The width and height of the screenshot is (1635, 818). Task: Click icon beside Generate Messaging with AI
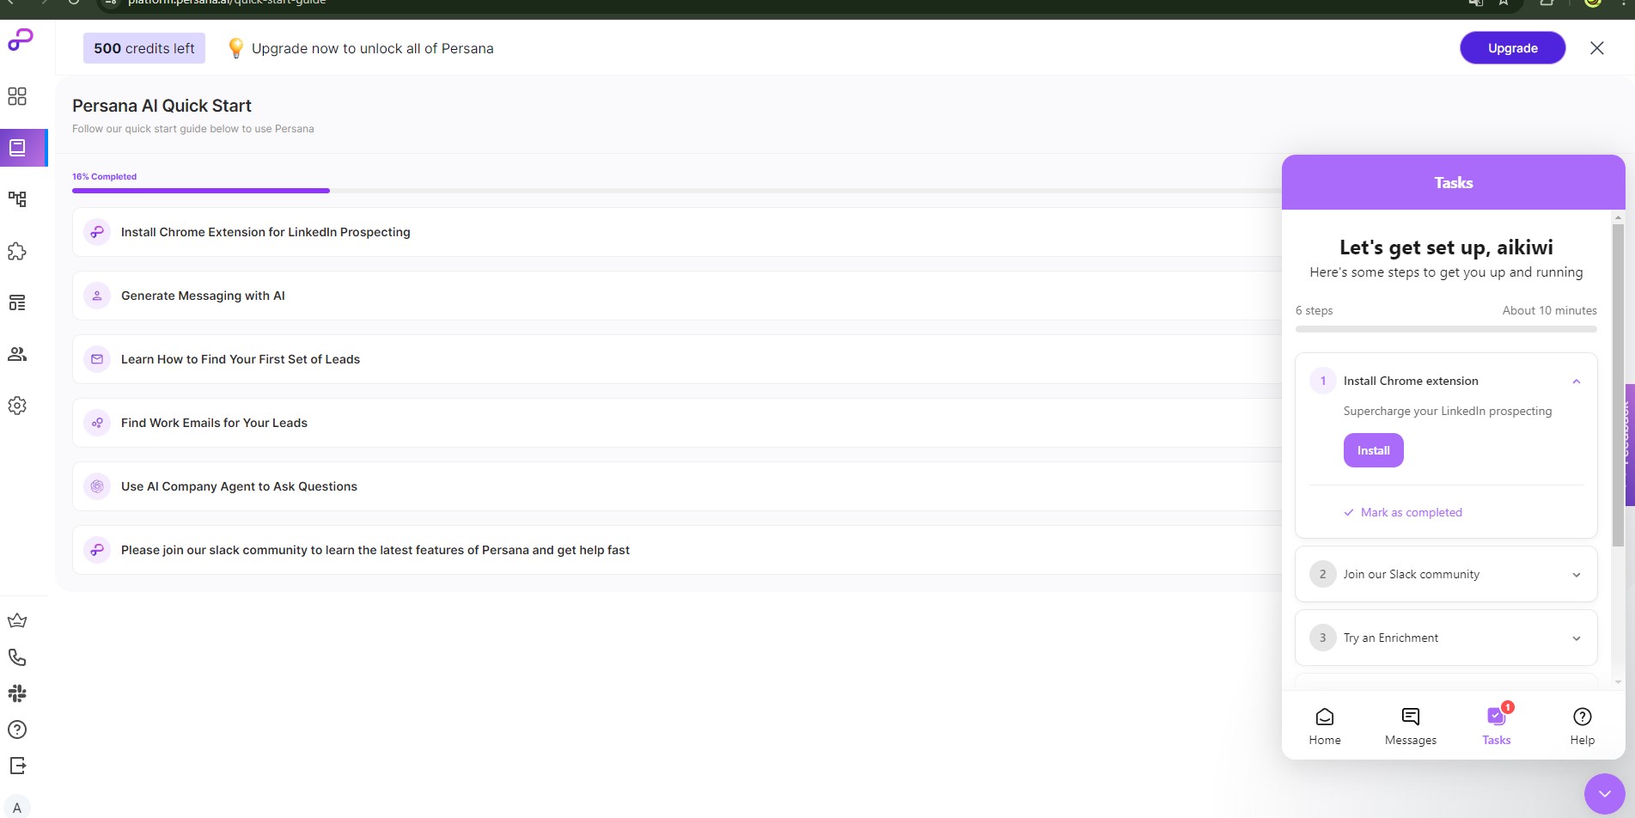pos(97,296)
